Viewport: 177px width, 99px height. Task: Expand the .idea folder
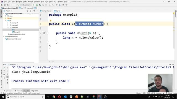pyautogui.click(x=6, y=16)
